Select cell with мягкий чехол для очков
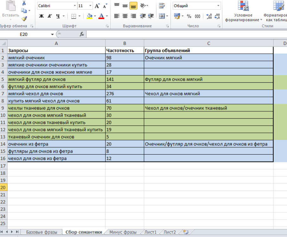 (x=56, y=94)
